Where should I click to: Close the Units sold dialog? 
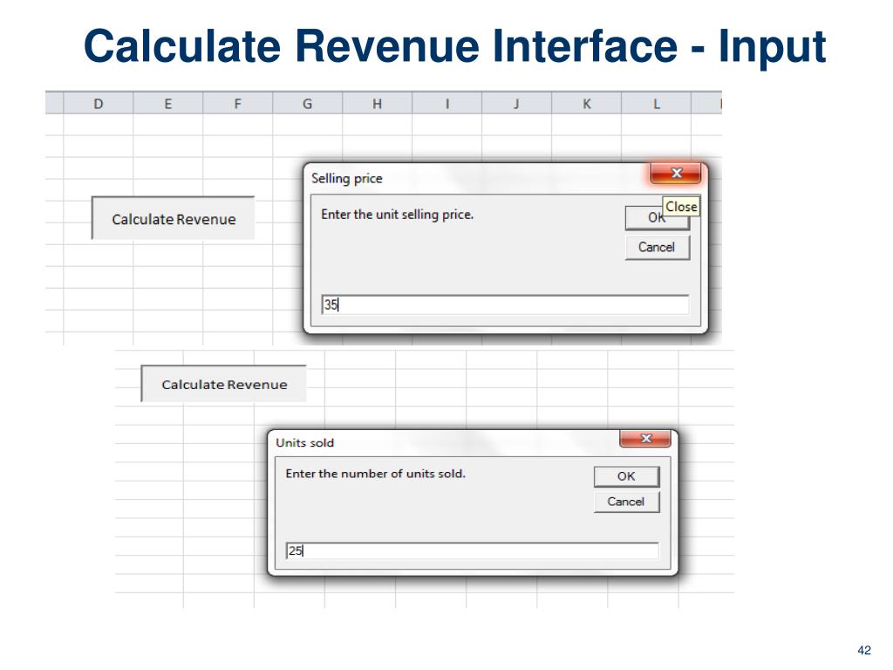point(646,438)
